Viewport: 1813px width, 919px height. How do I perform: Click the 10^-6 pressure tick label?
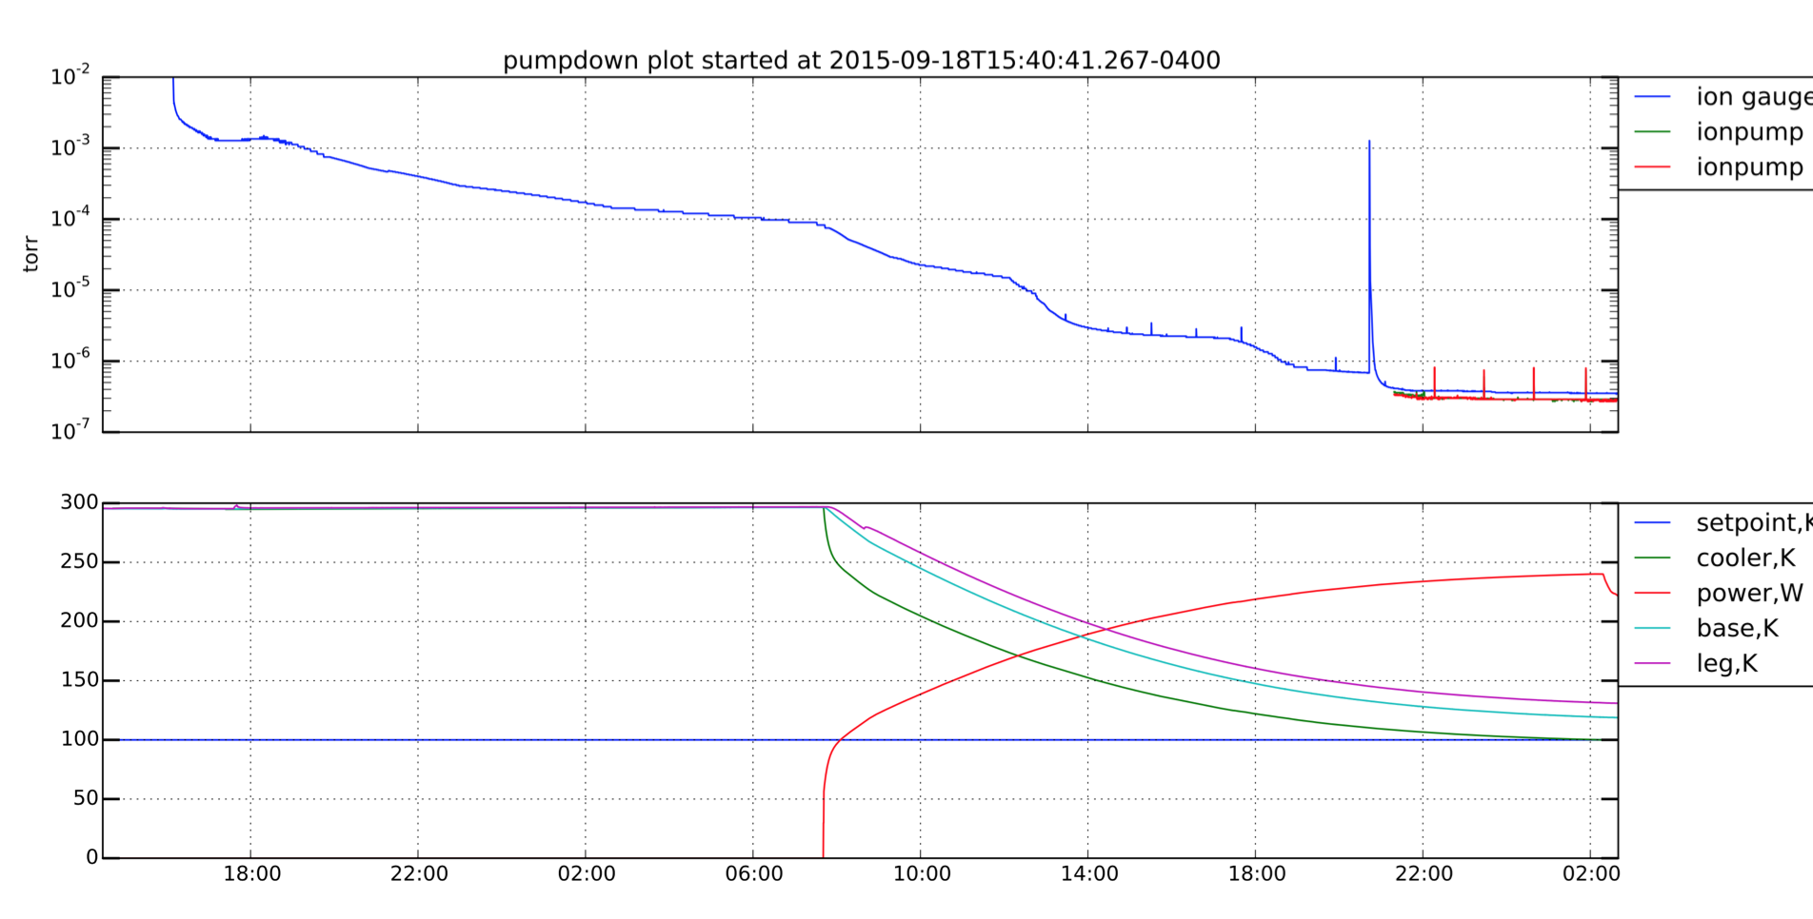(x=70, y=360)
